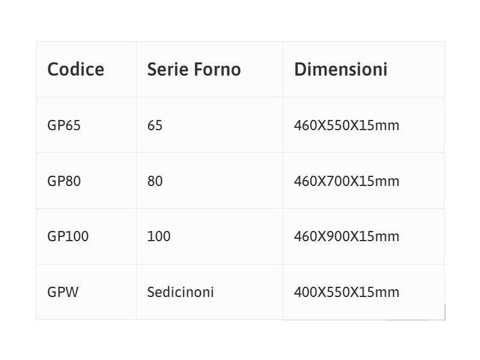This screenshot has width=480, height=360.
Task: Click the 100 oven series value
Action: pos(158,236)
